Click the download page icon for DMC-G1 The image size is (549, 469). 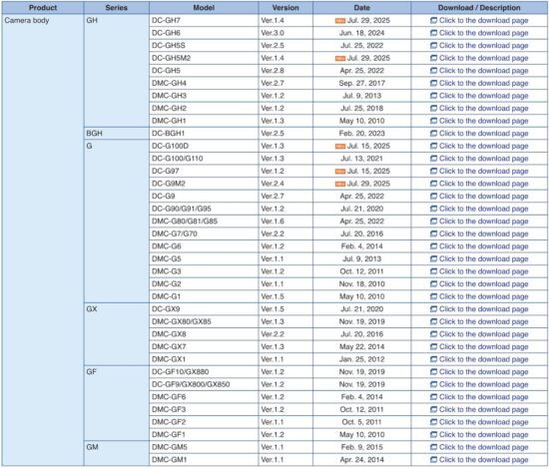tap(433, 296)
